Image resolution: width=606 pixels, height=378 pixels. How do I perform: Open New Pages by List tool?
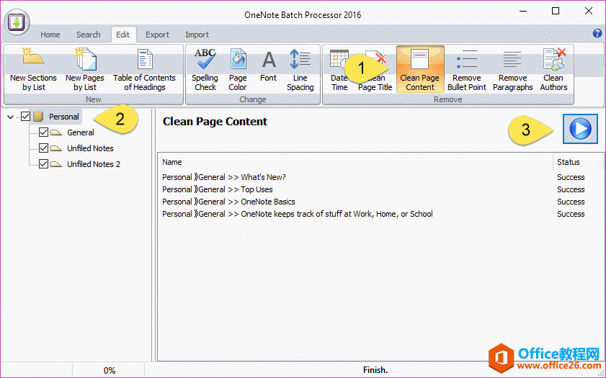tap(84, 70)
